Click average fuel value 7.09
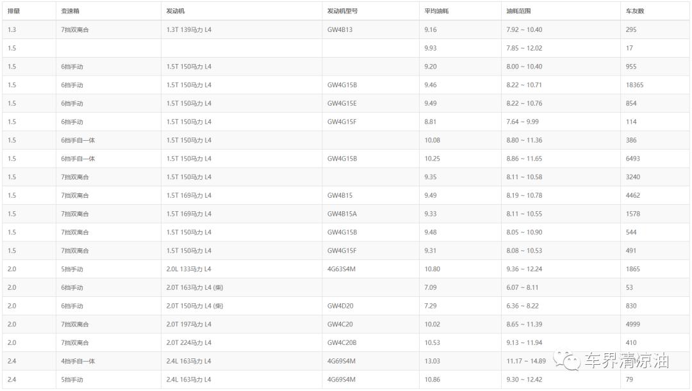Screen dimensions: 692x391 [x=431, y=288]
